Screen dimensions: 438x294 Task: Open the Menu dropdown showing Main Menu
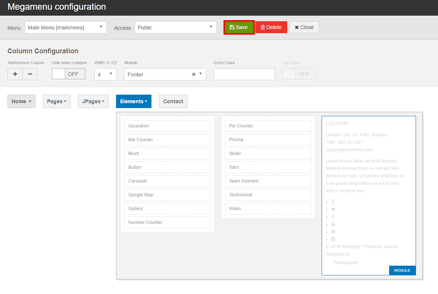[65, 27]
